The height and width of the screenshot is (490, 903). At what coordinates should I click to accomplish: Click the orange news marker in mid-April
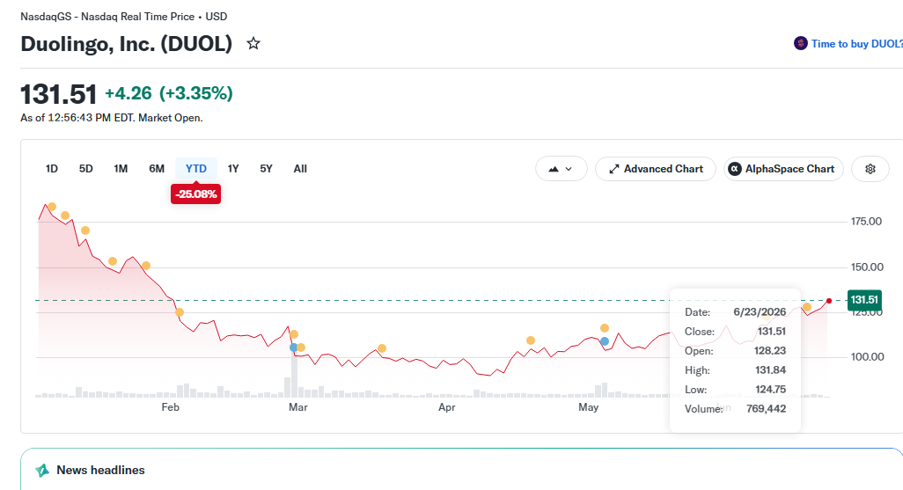531,340
